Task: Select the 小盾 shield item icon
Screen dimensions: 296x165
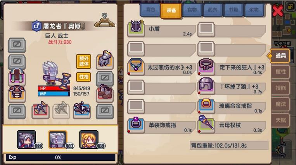Action: coord(136,29)
